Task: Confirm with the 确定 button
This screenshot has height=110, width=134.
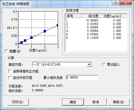Action: [73, 102]
